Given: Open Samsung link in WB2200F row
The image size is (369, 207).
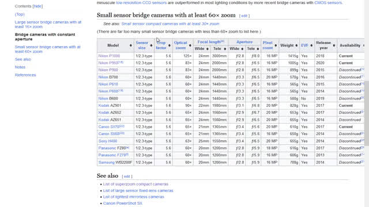Looking at the screenshot, I should point(106,162).
